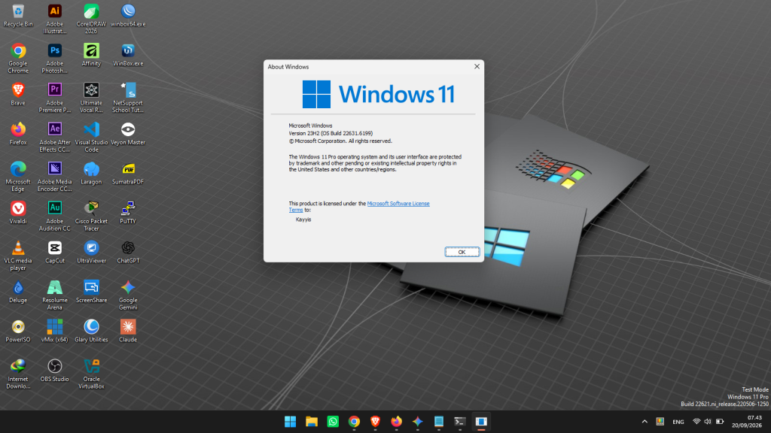Open Gemini from the taskbar

pyautogui.click(x=417, y=422)
